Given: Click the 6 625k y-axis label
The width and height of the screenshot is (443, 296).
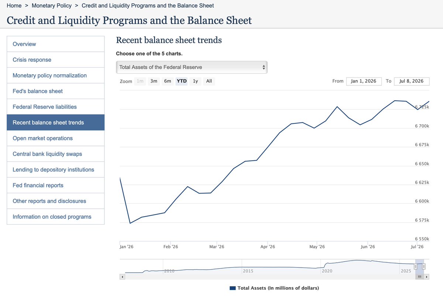Looking at the screenshot, I should click(x=422, y=183).
